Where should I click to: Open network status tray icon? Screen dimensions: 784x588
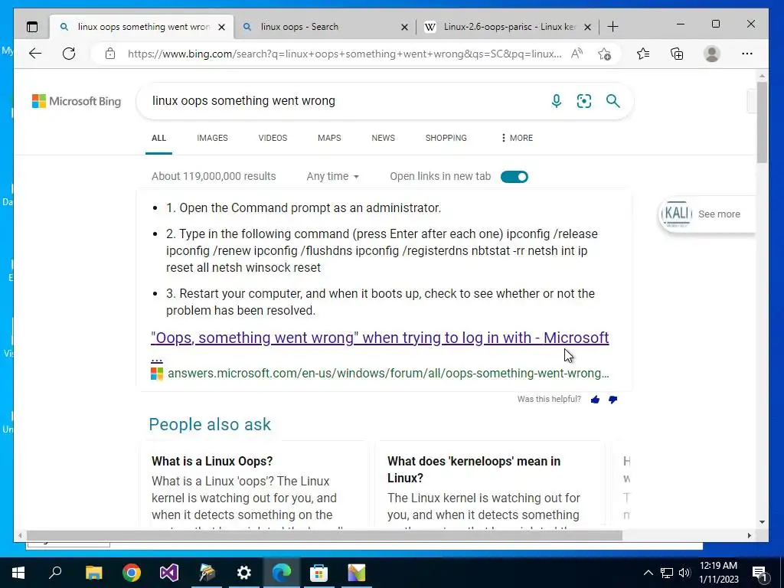tap(667, 573)
